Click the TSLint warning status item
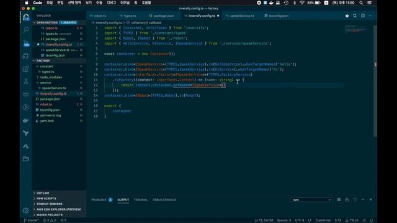The width and height of the screenshot is (397, 223). point(352,221)
